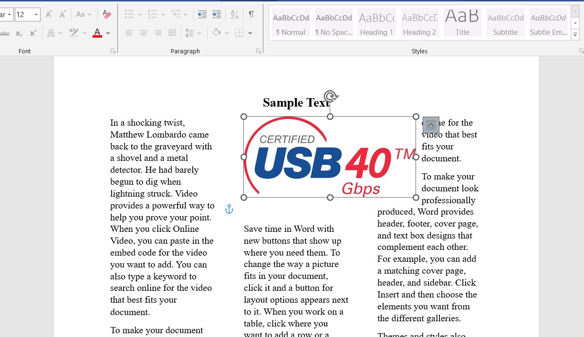Apply the Heading 1 style

coord(376,23)
